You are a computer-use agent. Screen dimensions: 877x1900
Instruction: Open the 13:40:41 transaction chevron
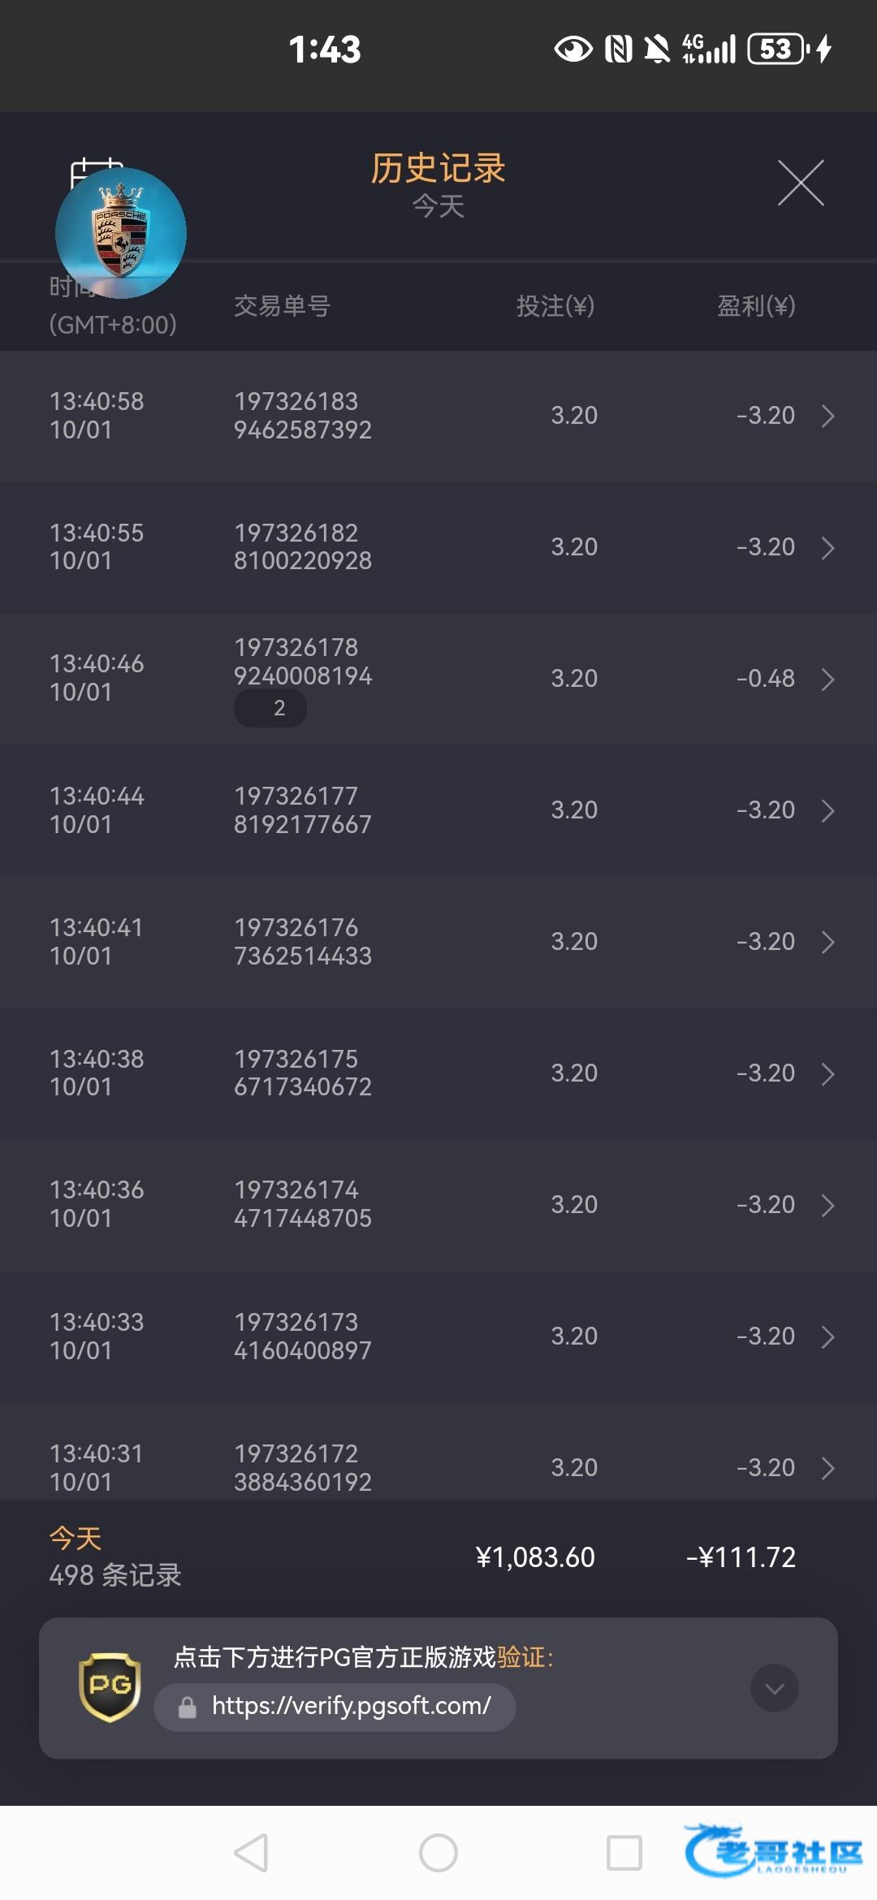click(x=827, y=943)
